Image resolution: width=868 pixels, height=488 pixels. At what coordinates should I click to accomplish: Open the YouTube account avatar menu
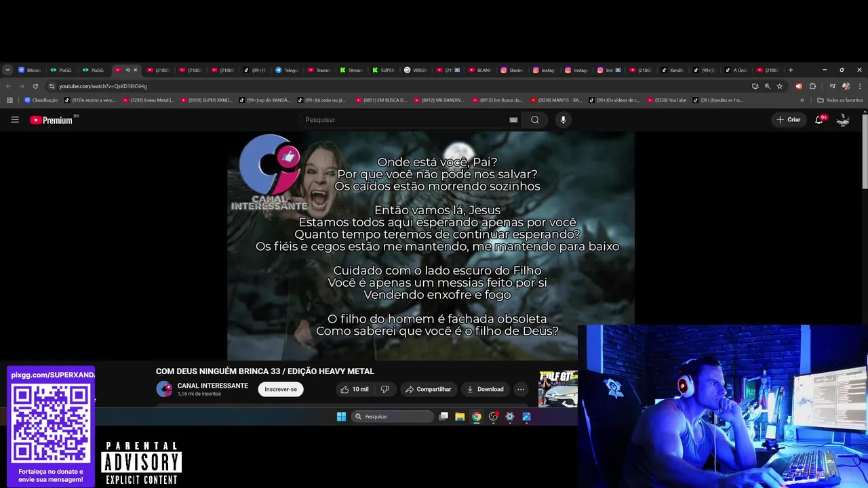[x=843, y=120]
